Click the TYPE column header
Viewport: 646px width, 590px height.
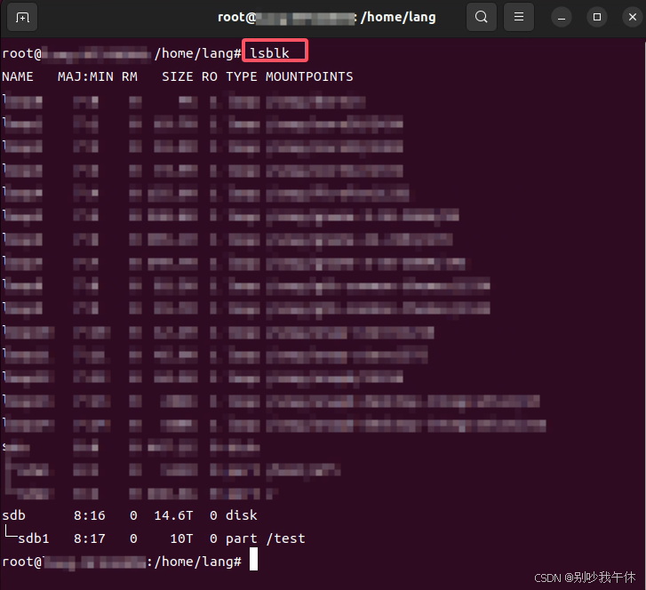(x=242, y=76)
